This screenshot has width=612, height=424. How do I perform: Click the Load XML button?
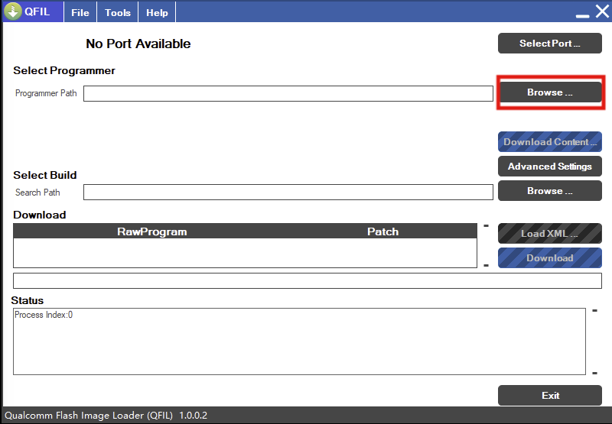[x=549, y=234]
